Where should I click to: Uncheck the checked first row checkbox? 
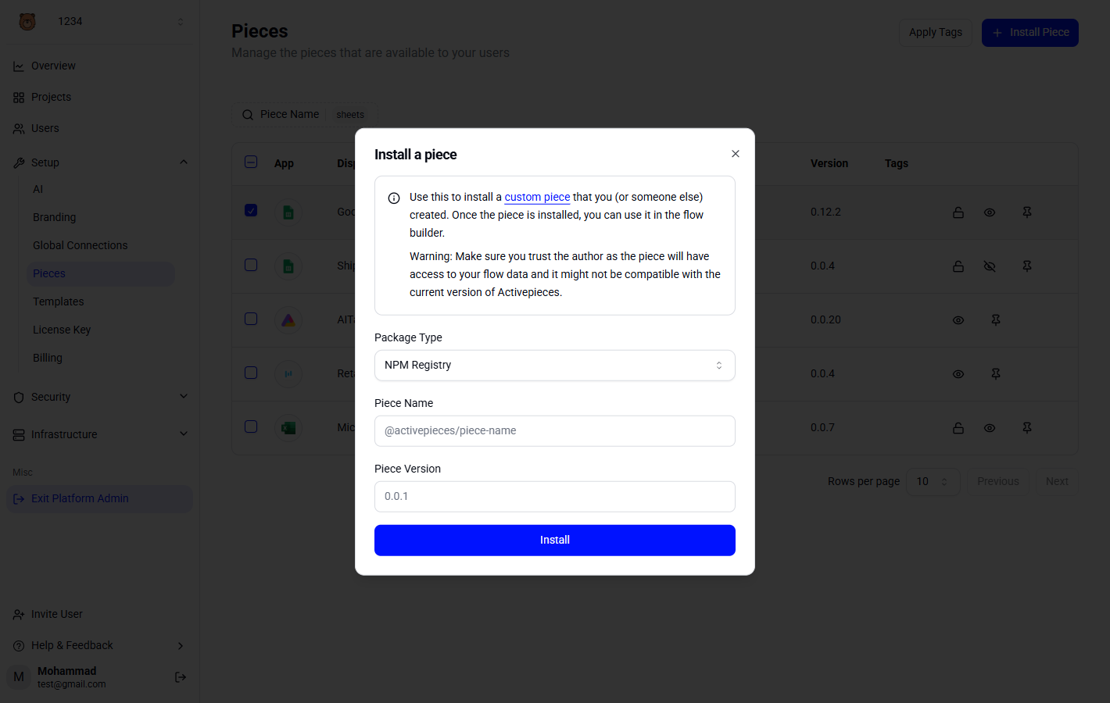click(x=251, y=211)
